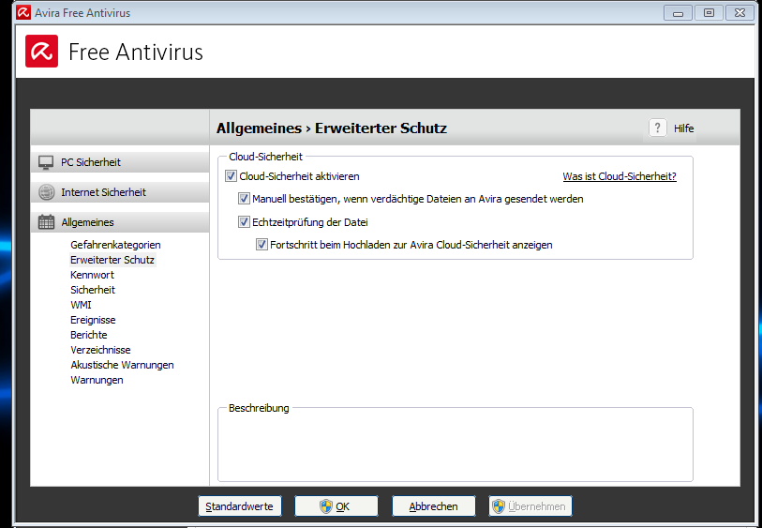Viewport: 762px width, 528px height.
Task: Select WMI in the sidebar
Action: pos(81,305)
